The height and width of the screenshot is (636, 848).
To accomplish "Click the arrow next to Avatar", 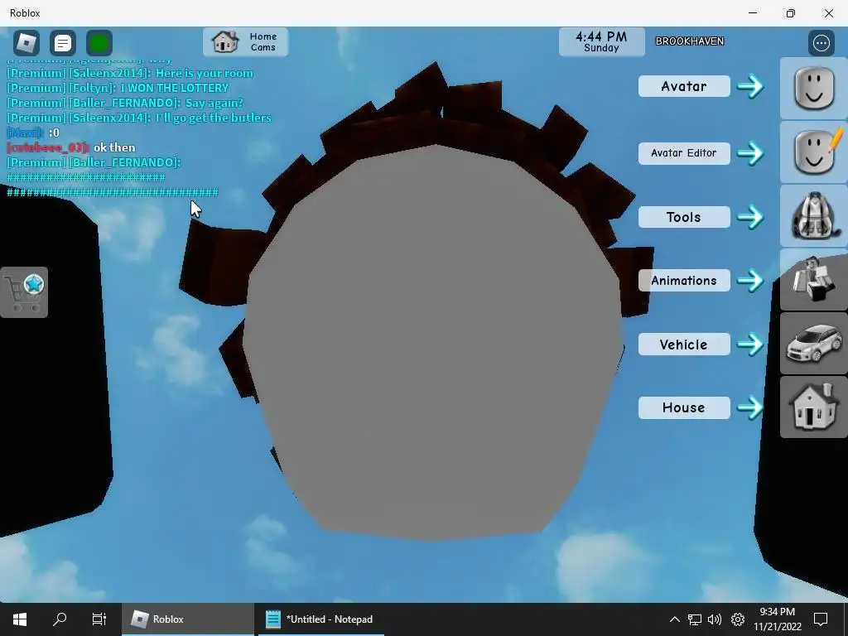I will pyautogui.click(x=750, y=86).
